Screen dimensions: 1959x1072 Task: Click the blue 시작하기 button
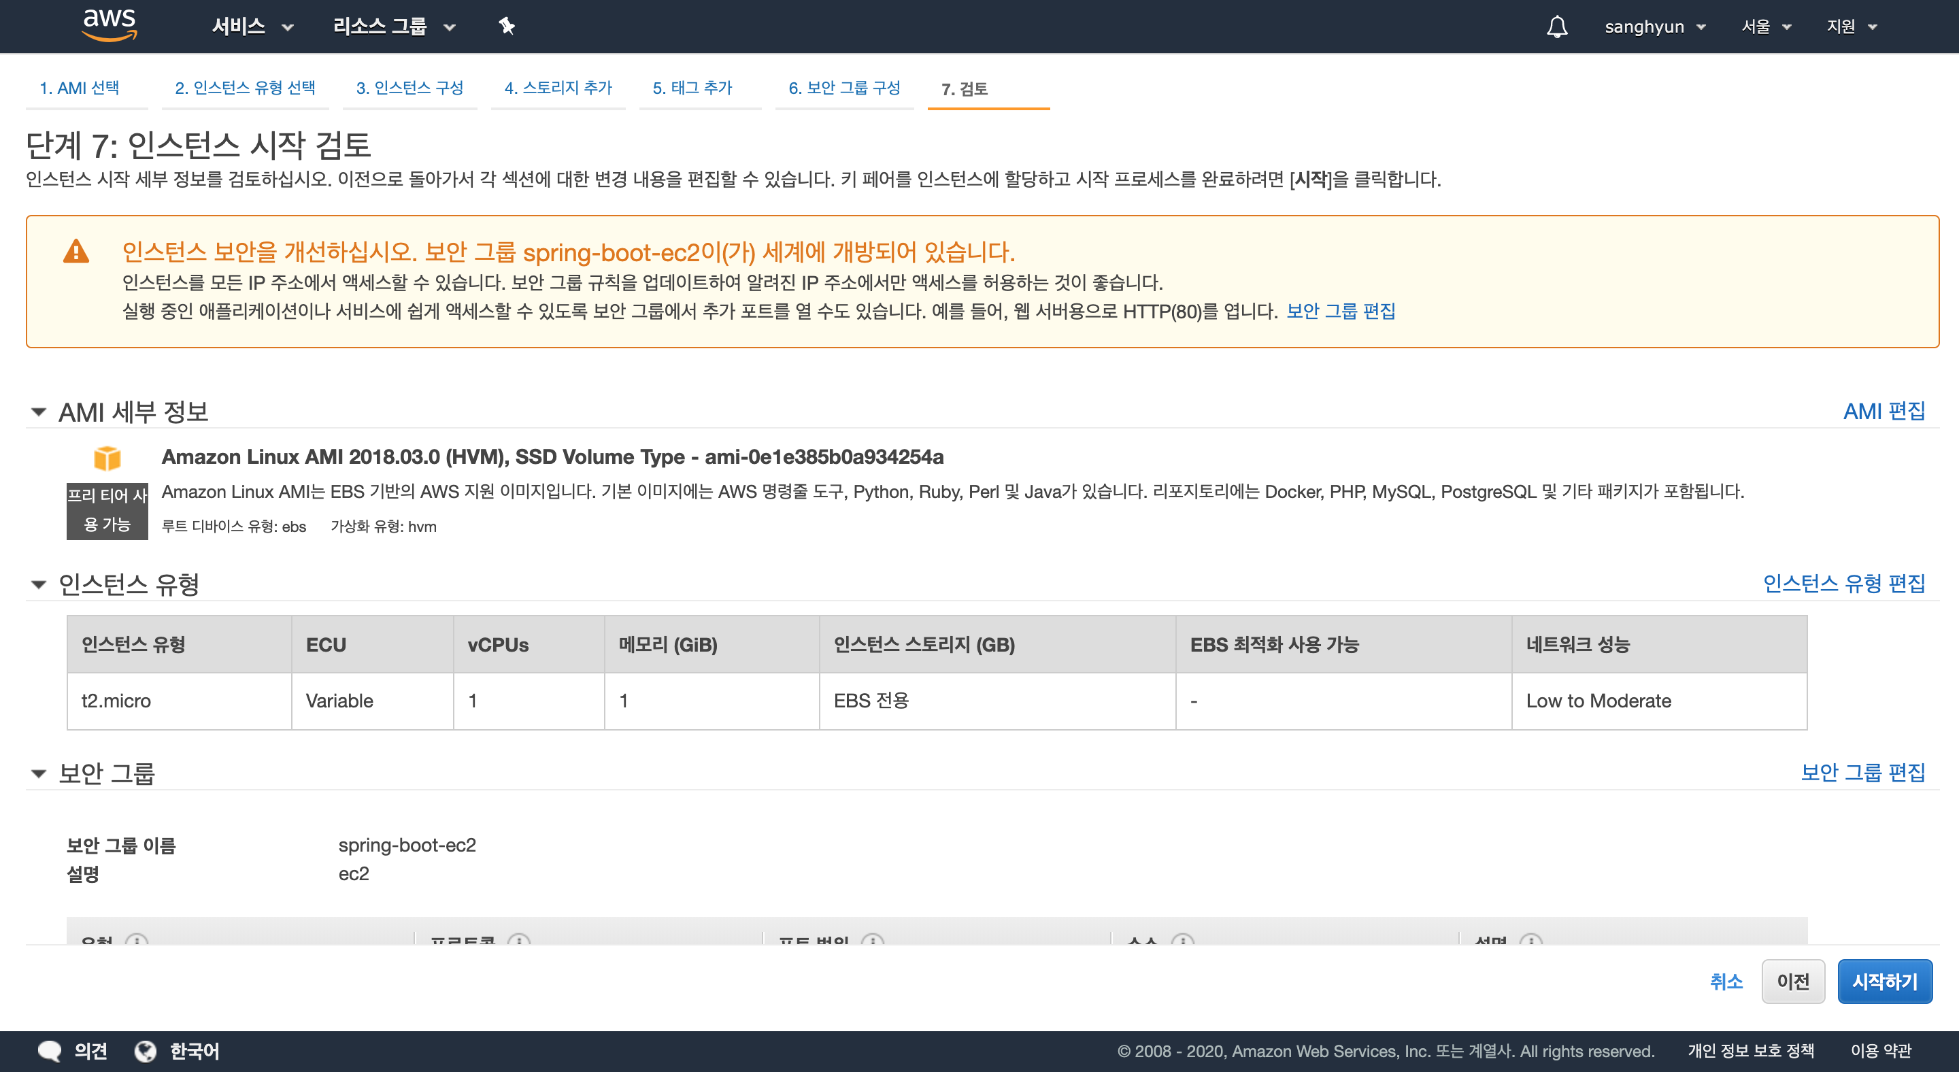coord(1883,982)
